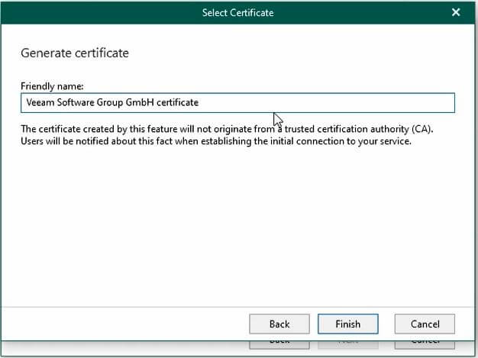Screen dimensions: 478x358
Task: Click the text about trusted certification authority
Action: pos(227,129)
